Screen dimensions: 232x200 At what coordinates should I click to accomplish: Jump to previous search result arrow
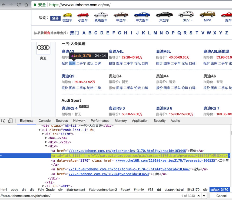[x=199, y=196]
